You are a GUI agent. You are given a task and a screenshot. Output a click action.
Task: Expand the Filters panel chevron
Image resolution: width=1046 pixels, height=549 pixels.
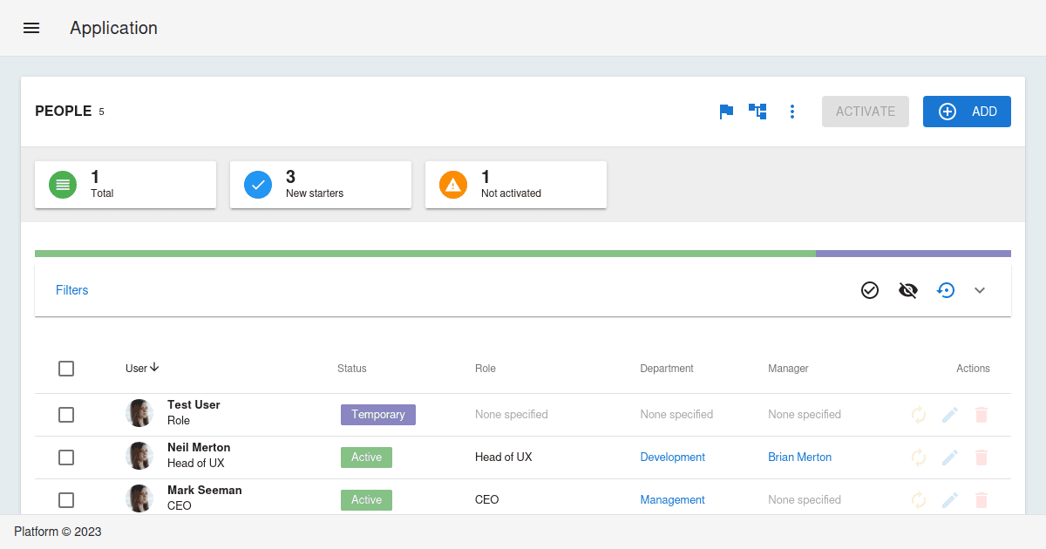pyautogui.click(x=980, y=290)
